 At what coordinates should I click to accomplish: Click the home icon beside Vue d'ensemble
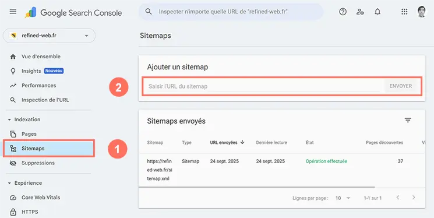(x=13, y=57)
